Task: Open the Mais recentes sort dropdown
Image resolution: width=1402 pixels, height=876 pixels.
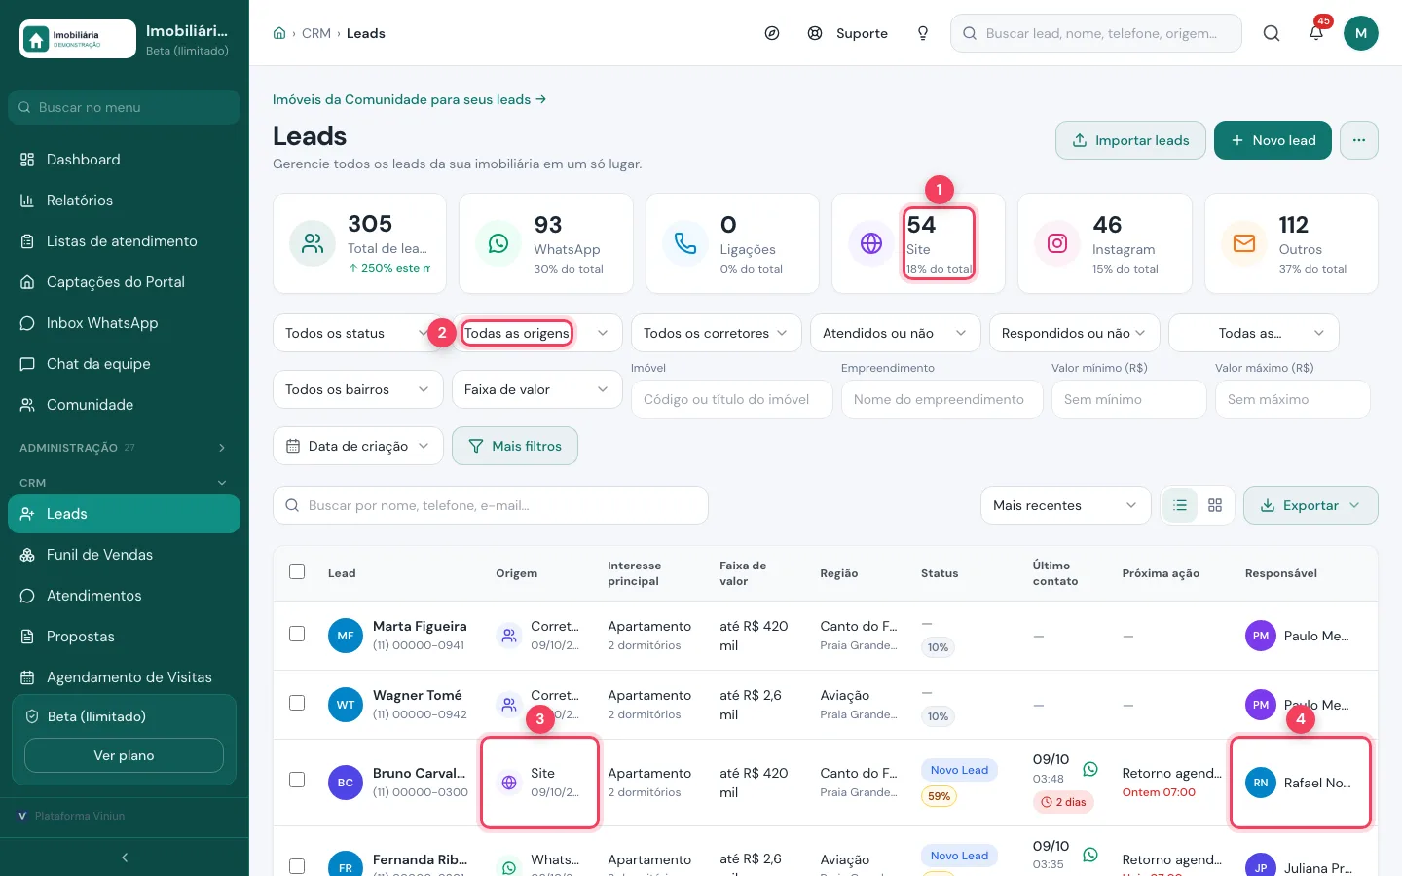Action: tap(1066, 505)
